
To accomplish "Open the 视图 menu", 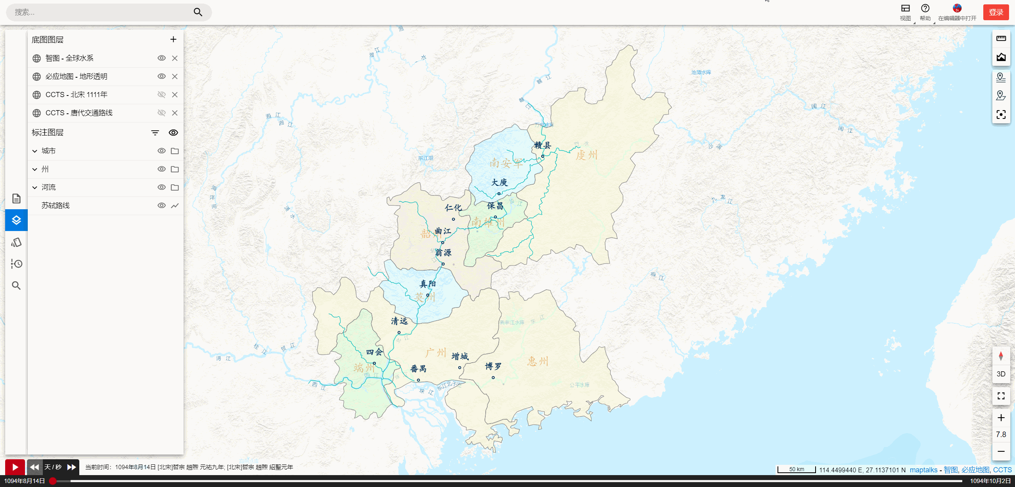I will [x=905, y=12].
